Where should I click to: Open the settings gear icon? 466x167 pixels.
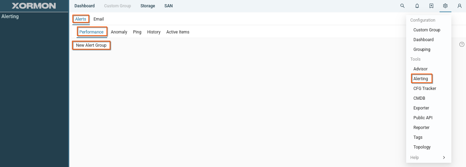pos(445,6)
